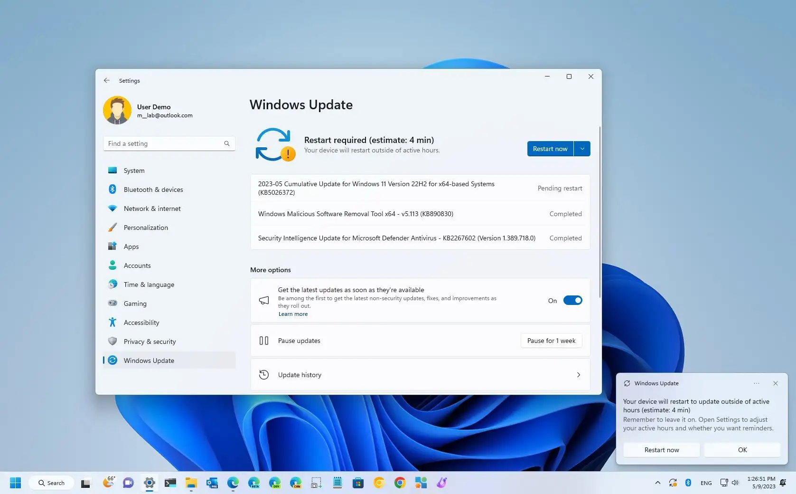This screenshot has height=494, width=796.
Task: Open the Learn more link
Action: (x=293, y=314)
